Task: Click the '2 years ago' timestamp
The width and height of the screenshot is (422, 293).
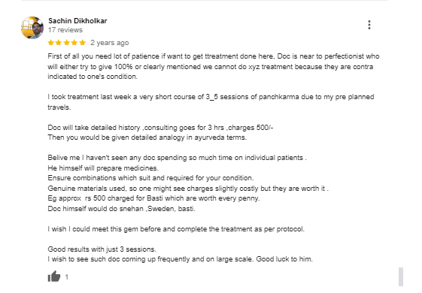Action: tap(110, 43)
